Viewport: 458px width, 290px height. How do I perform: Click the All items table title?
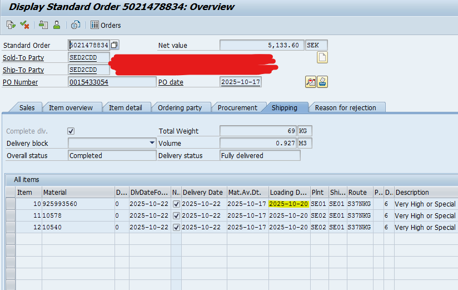(27, 180)
